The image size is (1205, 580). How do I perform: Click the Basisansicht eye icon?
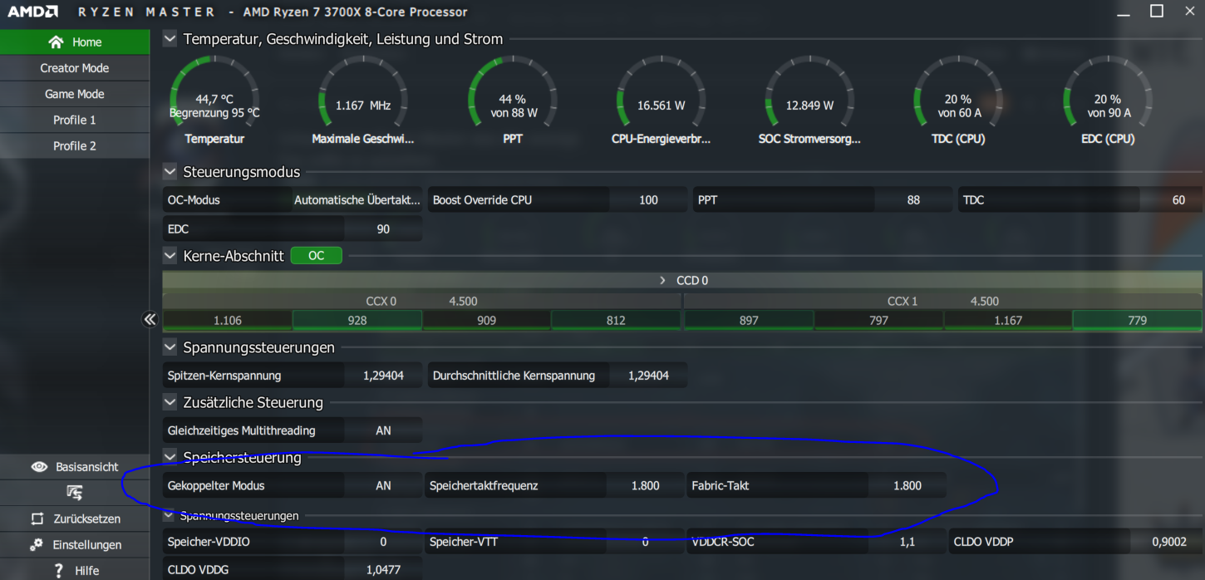(x=39, y=467)
